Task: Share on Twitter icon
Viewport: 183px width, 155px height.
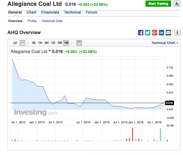Action: (148, 32)
